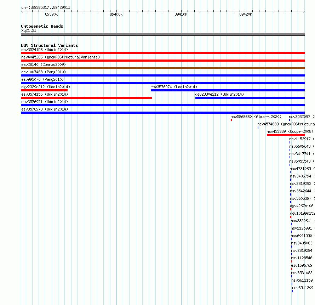
Task: Select the nsv5611159 variant label
Action: tap(302, 280)
